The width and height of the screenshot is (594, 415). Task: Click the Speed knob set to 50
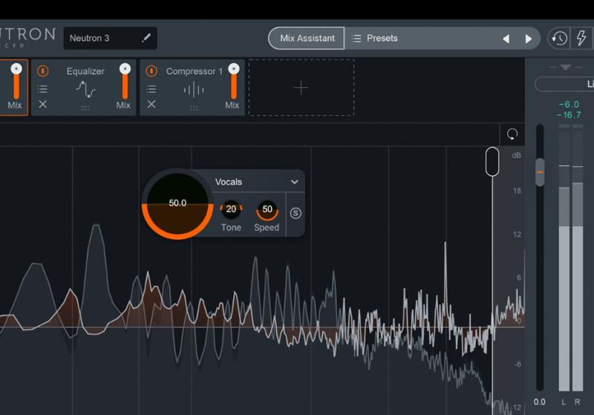[x=267, y=210]
